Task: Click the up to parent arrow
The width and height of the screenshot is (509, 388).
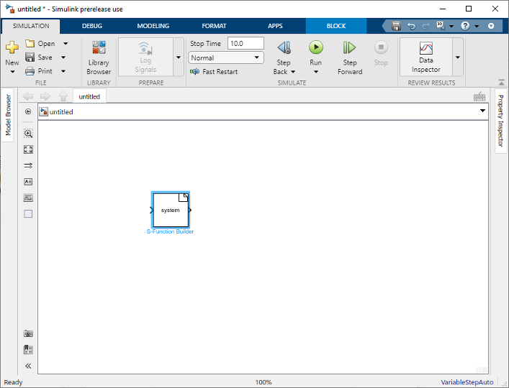Action: [63, 96]
